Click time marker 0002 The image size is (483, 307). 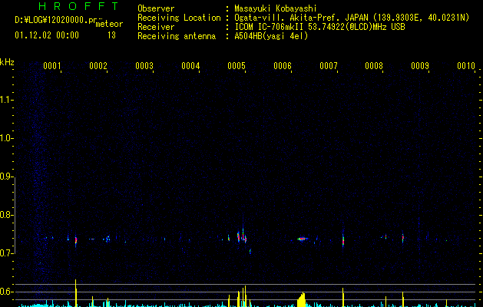coord(98,66)
